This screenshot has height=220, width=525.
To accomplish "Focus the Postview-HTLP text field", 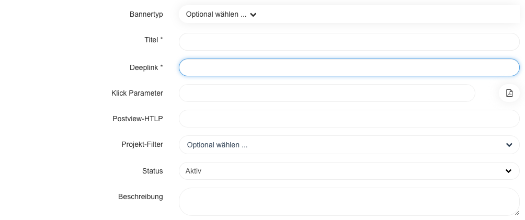I will pos(349,119).
